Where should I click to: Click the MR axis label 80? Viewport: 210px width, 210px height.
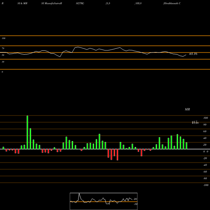(205, 125)
